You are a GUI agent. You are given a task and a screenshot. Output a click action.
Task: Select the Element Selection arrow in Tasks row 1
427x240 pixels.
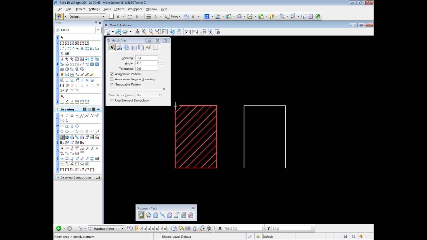coord(62,38)
